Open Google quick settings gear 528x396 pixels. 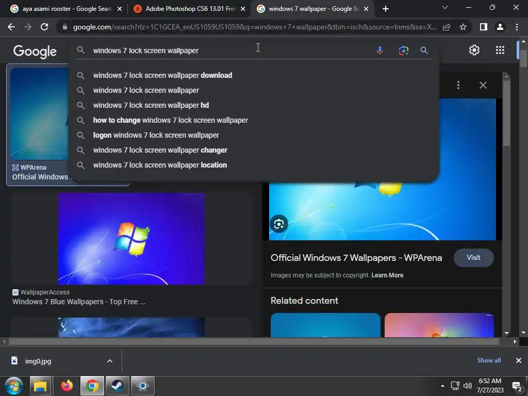474,50
